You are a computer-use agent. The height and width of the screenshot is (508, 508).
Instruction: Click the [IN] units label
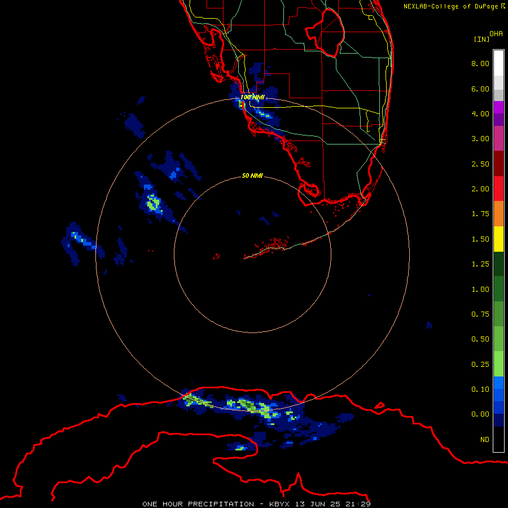482,39
